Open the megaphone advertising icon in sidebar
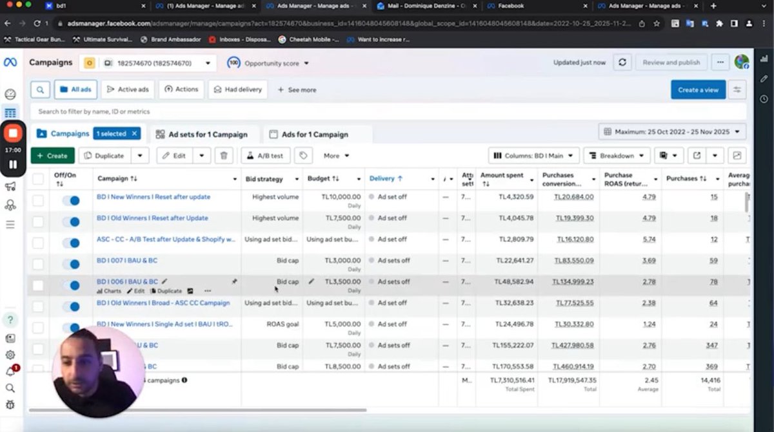The width and height of the screenshot is (774, 432). pos(10,187)
